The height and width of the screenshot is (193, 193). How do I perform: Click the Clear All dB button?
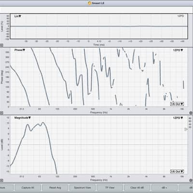click(x=137, y=188)
